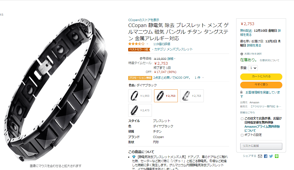The image size is (294, 170).
Task: Expand the 1 件 promotion dropdown
Action: coord(199,78)
